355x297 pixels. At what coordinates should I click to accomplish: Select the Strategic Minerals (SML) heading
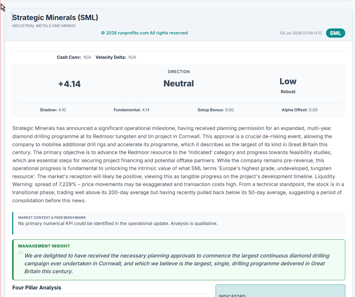(55, 17)
